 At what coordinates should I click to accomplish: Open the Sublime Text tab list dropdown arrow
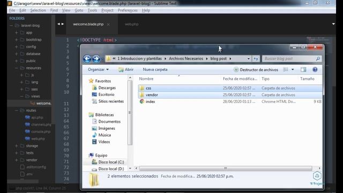[333, 24]
